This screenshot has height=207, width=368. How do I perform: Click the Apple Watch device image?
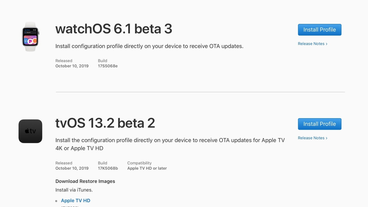[x=30, y=37]
